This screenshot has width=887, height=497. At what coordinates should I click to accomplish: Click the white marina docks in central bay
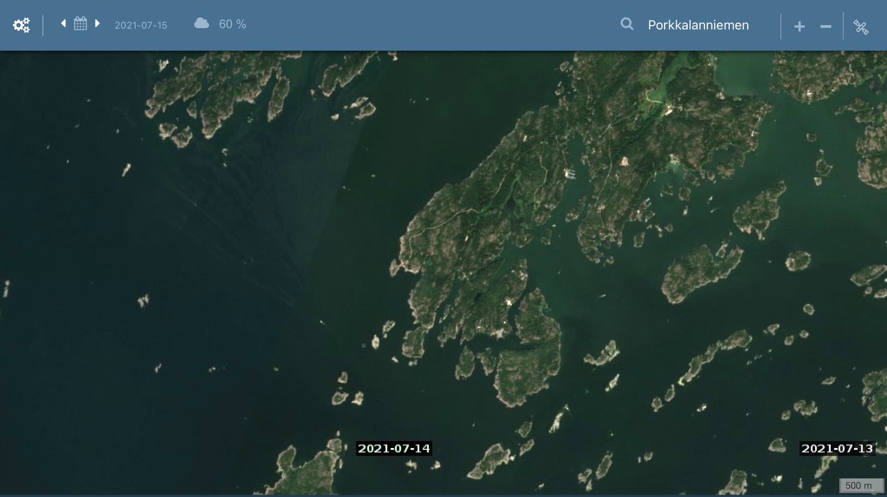[569, 174]
